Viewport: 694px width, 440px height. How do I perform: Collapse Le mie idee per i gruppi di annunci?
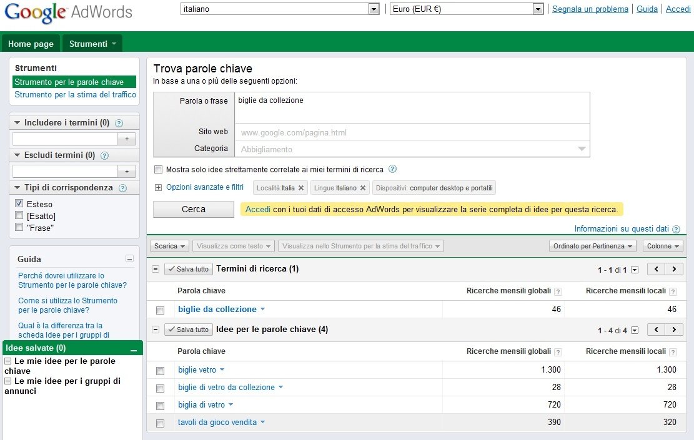click(x=7, y=381)
